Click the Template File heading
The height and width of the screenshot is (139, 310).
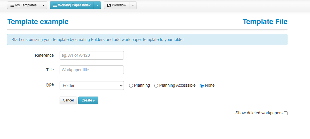pos(265,22)
